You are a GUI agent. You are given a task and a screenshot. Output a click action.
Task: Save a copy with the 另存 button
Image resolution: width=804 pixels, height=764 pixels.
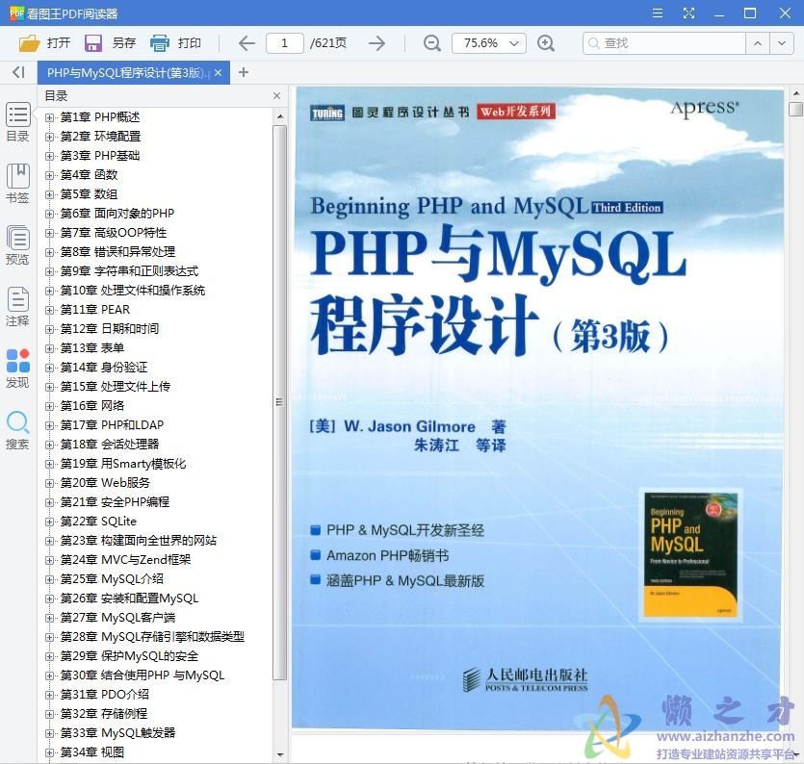pyautogui.click(x=110, y=43)
